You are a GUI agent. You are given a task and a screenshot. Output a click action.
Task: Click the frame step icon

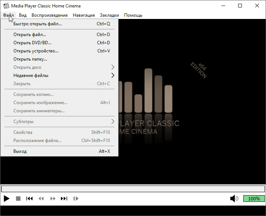76,199
